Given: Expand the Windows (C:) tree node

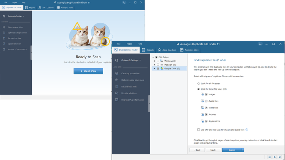Looking at the screenshot, I should [x=155, y=61].
